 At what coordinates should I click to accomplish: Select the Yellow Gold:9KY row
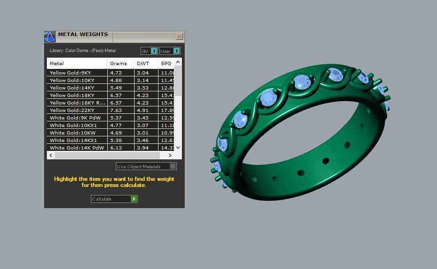point(110,73)
